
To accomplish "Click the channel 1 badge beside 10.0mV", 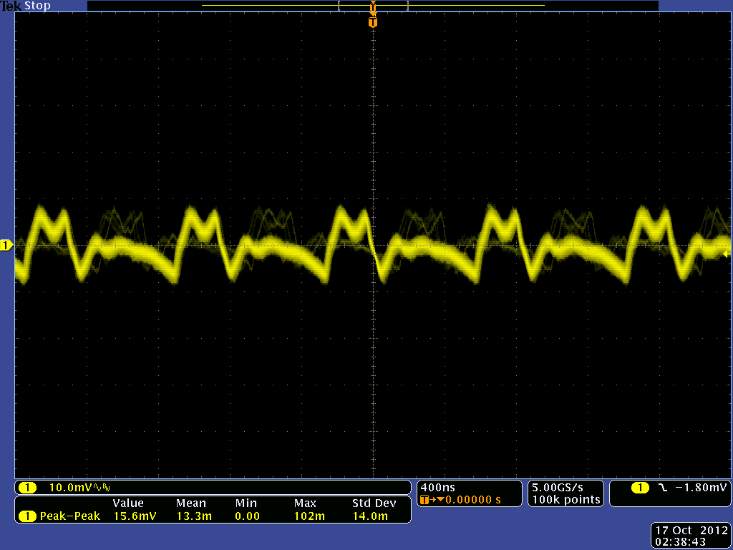I will [27, 488].
